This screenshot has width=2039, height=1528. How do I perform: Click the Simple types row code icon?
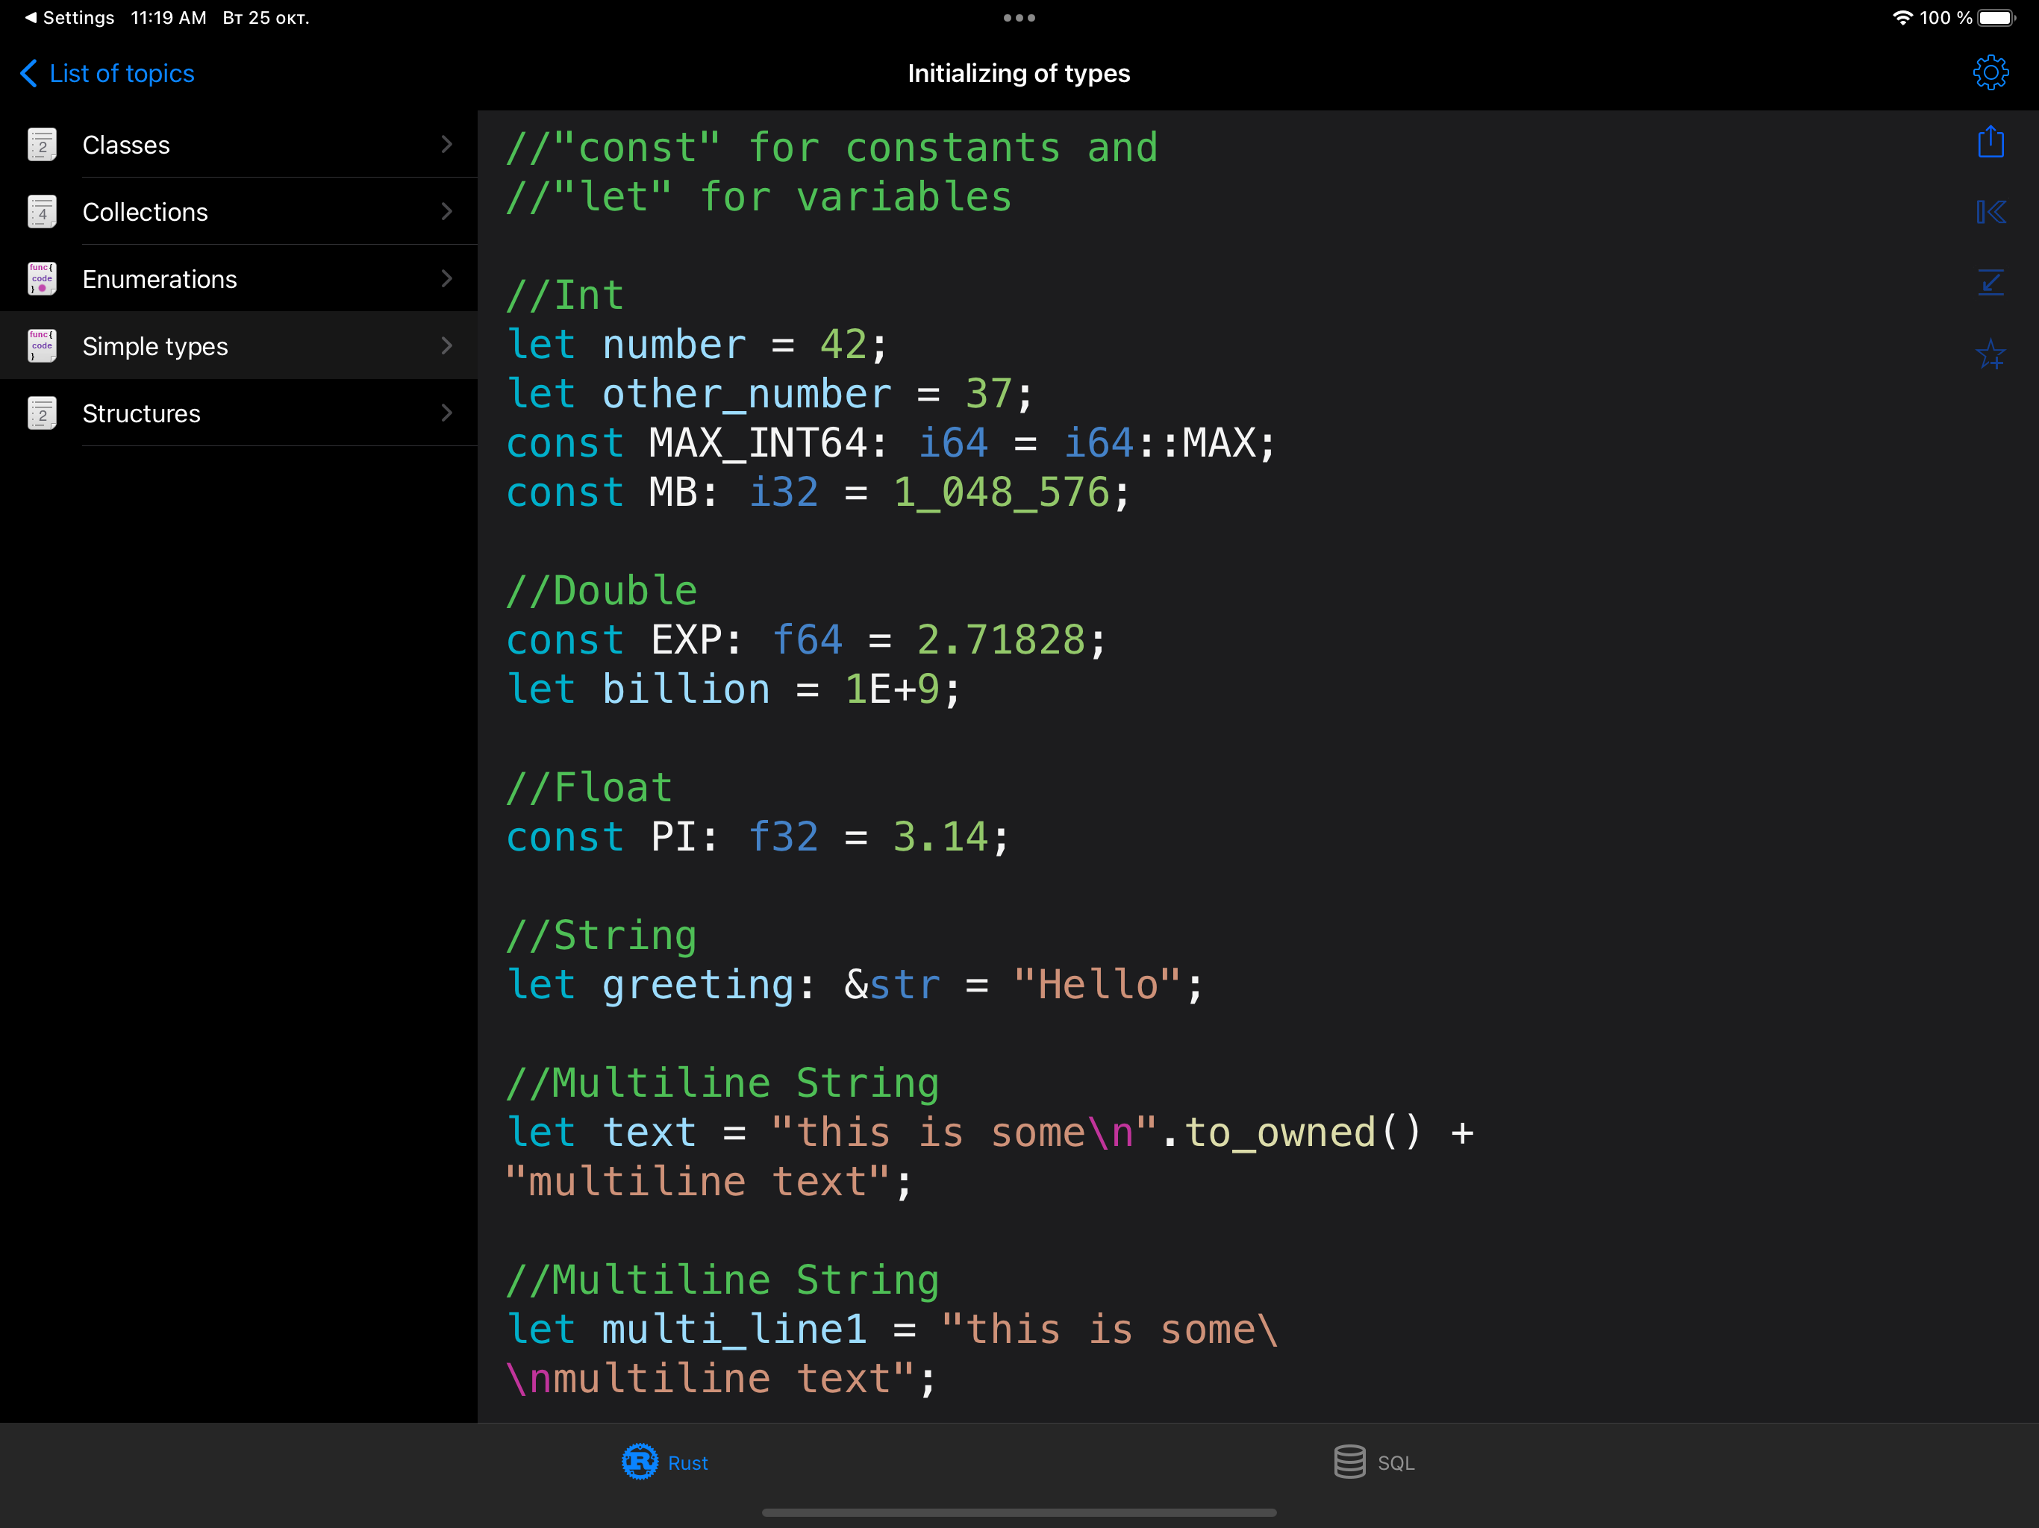point(42,345)
